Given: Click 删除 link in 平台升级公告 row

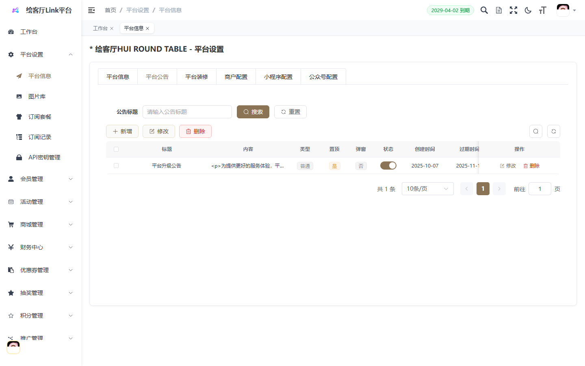Looking at the screenshot, I should [531, 166].
